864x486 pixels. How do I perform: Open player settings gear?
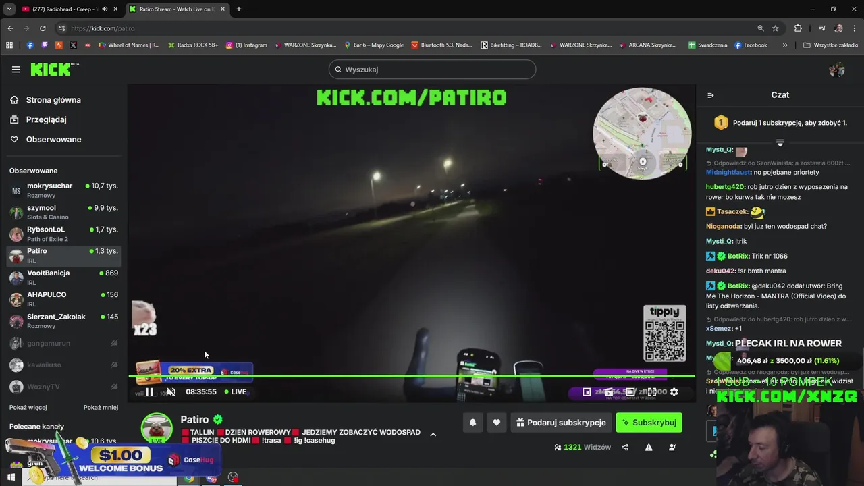tap(674, 391)
